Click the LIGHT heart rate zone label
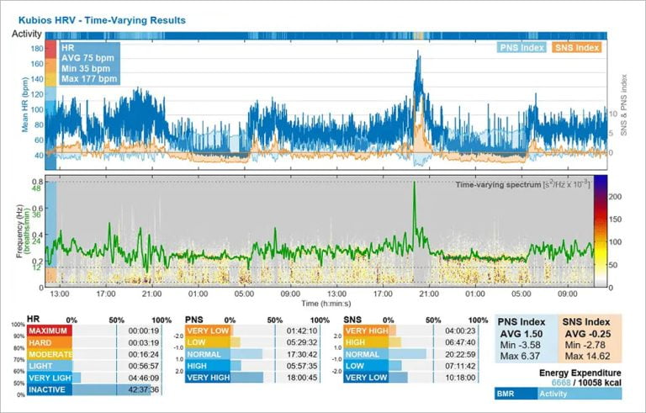 50,366
